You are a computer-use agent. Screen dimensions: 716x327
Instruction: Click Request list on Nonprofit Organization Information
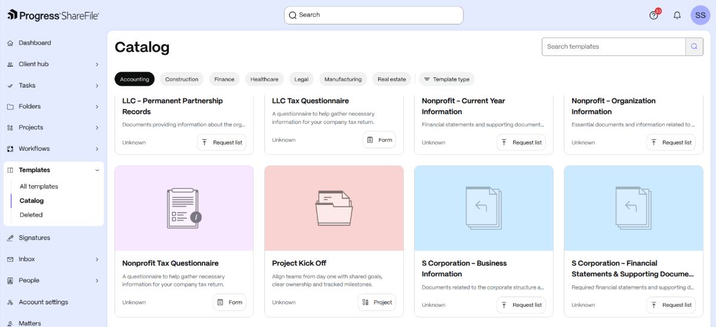pos(671,142)
